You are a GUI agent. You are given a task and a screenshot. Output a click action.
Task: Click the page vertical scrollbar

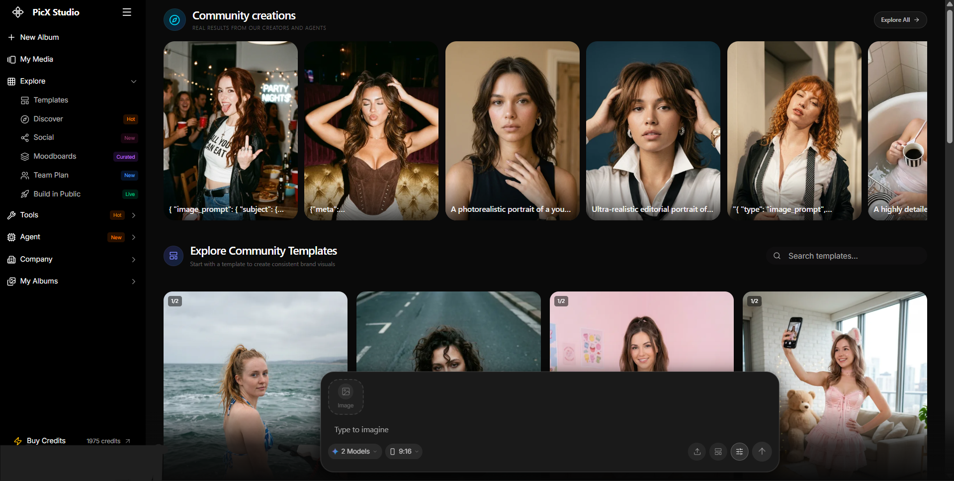950,77
